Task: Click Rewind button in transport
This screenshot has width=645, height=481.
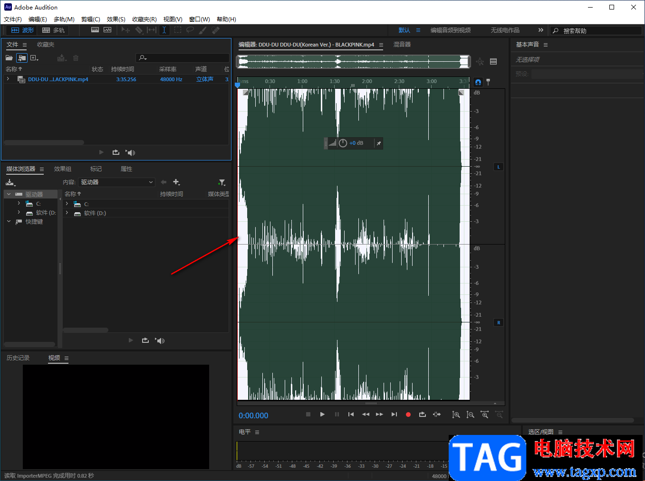Action: click(x=366, y=415)
